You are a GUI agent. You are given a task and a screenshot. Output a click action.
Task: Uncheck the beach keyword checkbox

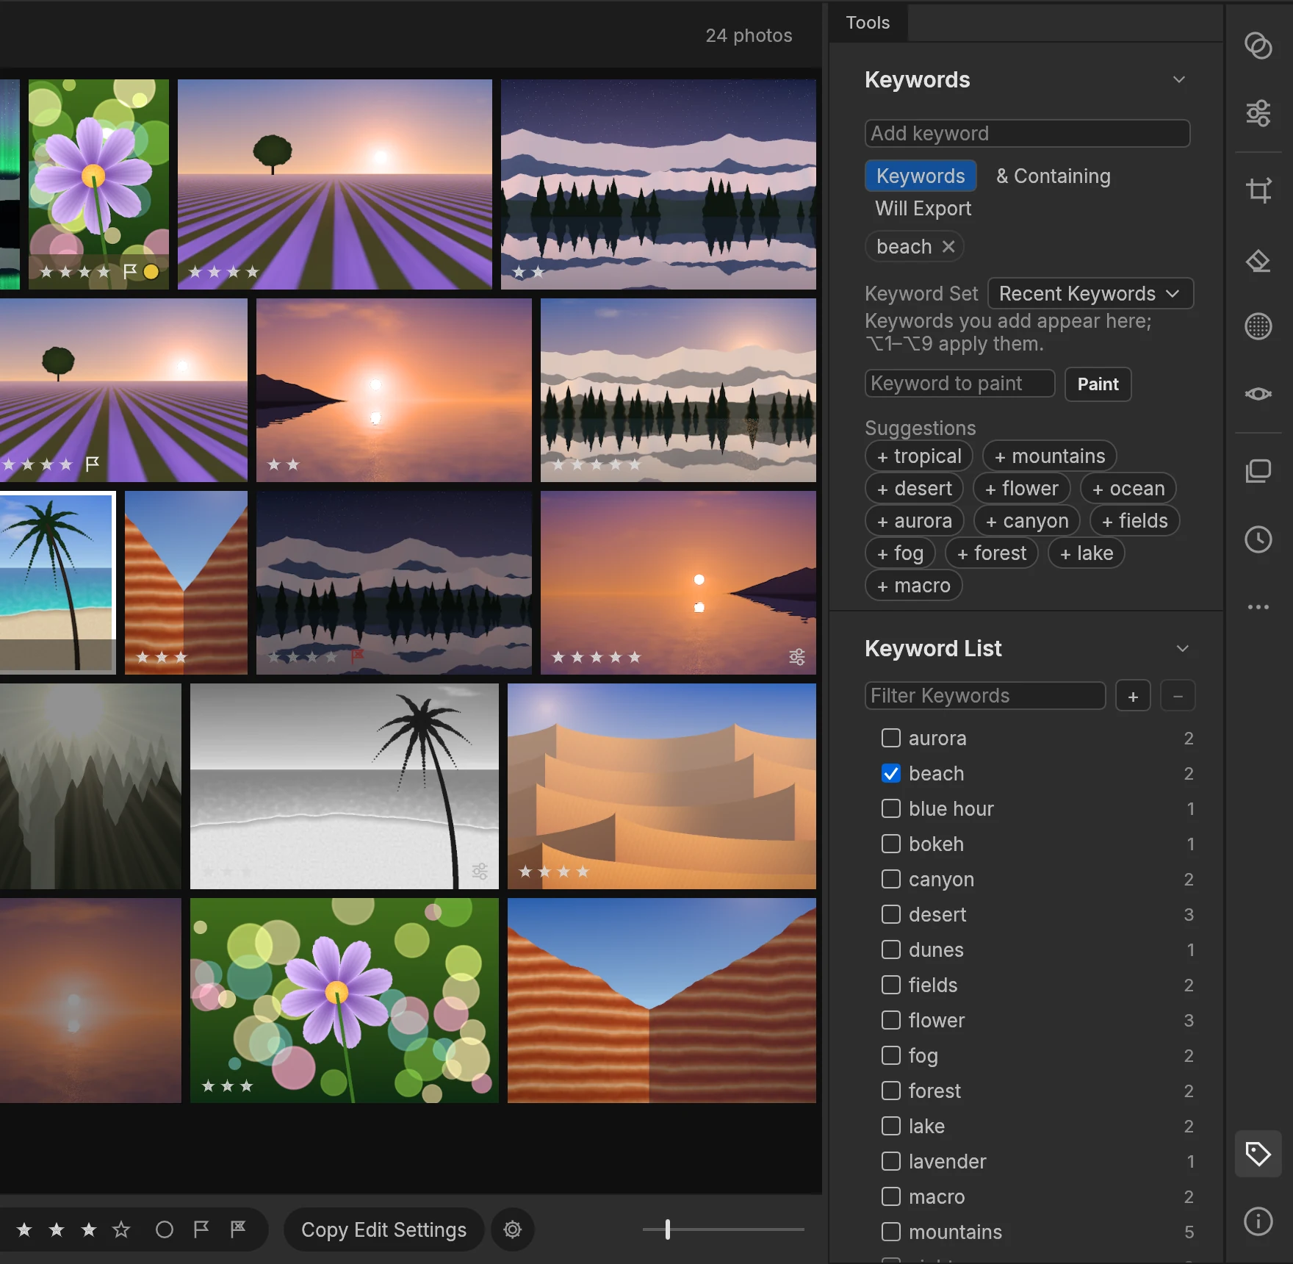(x=890, y=773)
